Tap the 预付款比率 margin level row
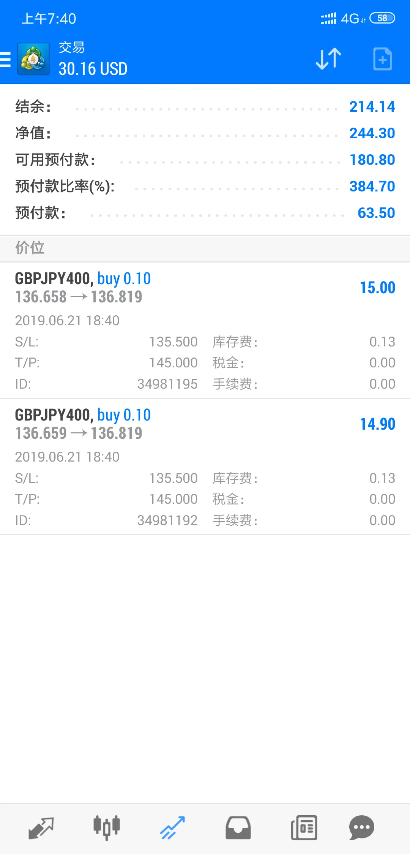The width and height of the screenshot is (410, 854). pos(205,187)
